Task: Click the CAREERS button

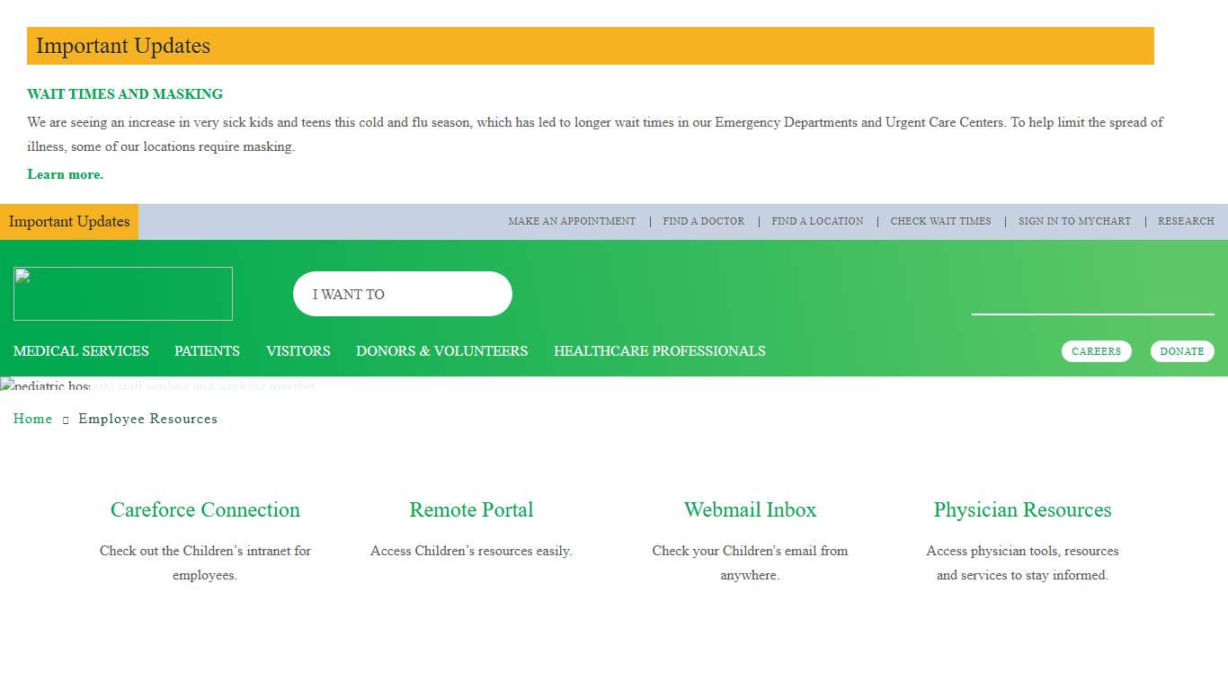Action: [1097, 351]
